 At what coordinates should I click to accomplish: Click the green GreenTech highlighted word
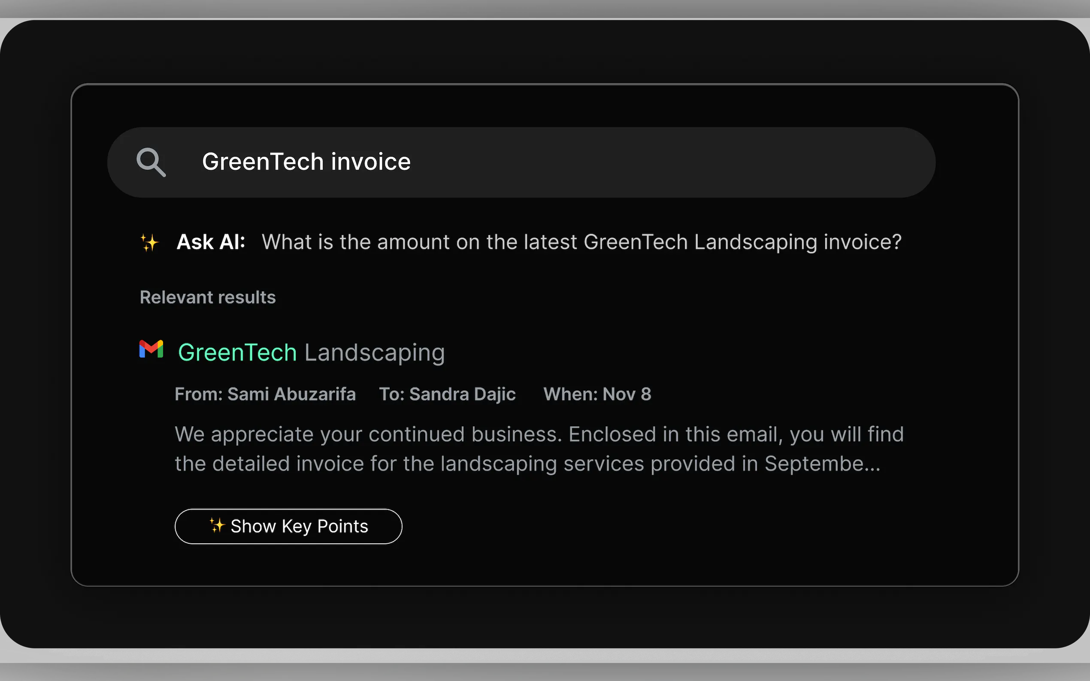tap(237, 352)
